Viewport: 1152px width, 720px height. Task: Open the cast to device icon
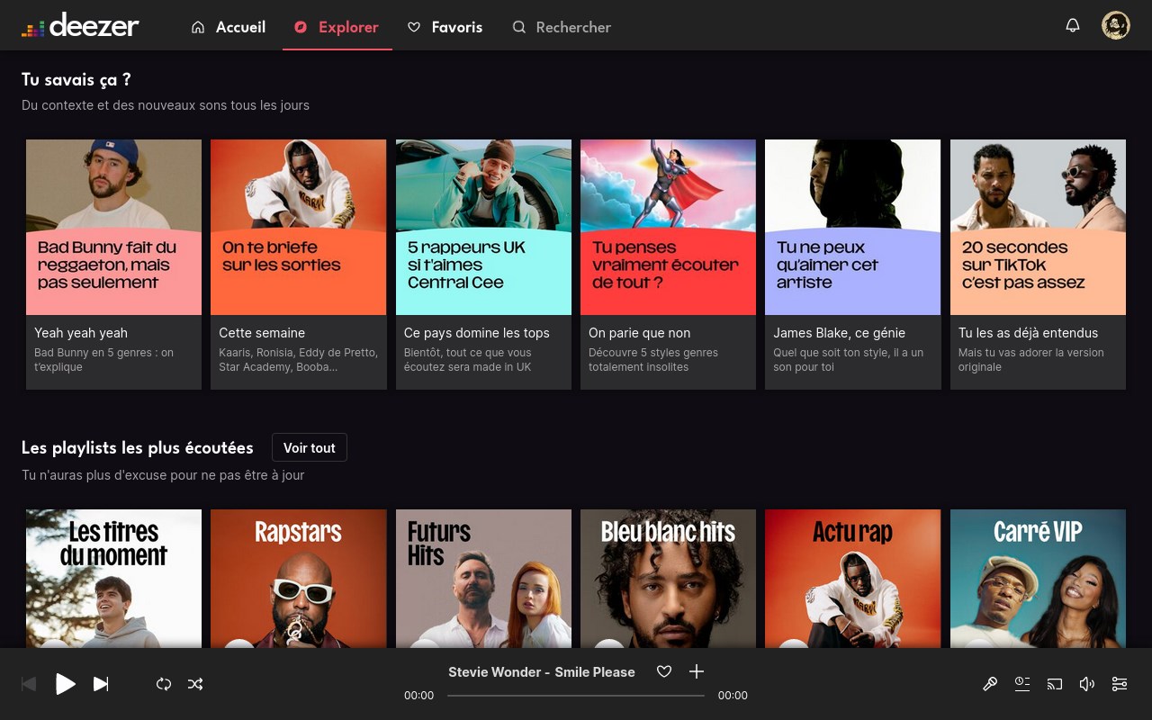[1055, 684]
